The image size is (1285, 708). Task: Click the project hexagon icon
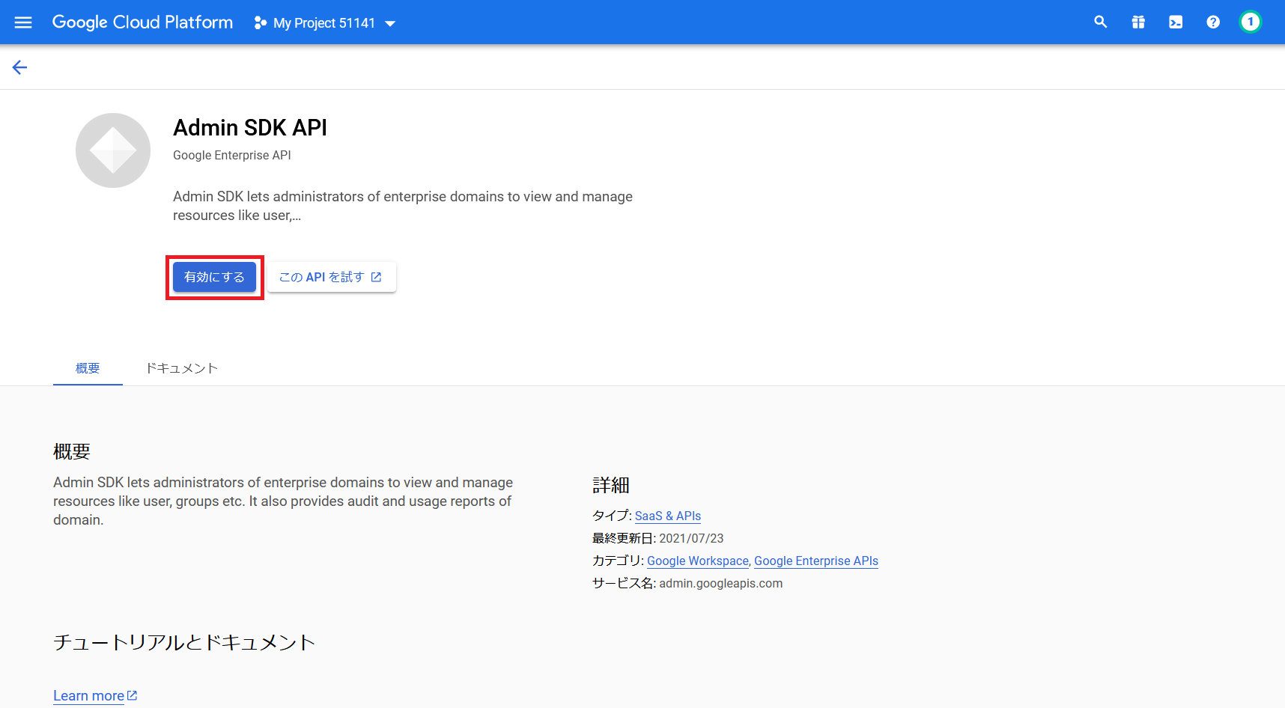pos(260,23)
